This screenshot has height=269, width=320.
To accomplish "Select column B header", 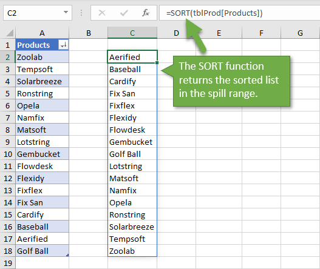I will tap(89, 33).
